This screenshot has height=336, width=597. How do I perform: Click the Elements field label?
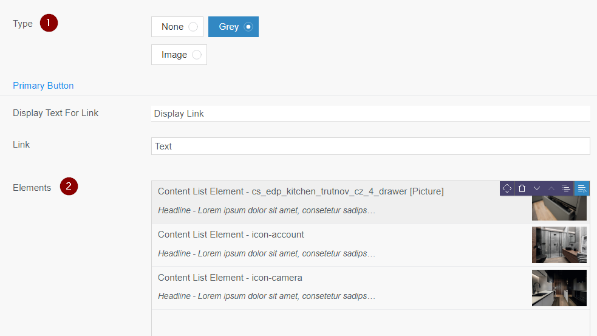[x=32, y=188]
